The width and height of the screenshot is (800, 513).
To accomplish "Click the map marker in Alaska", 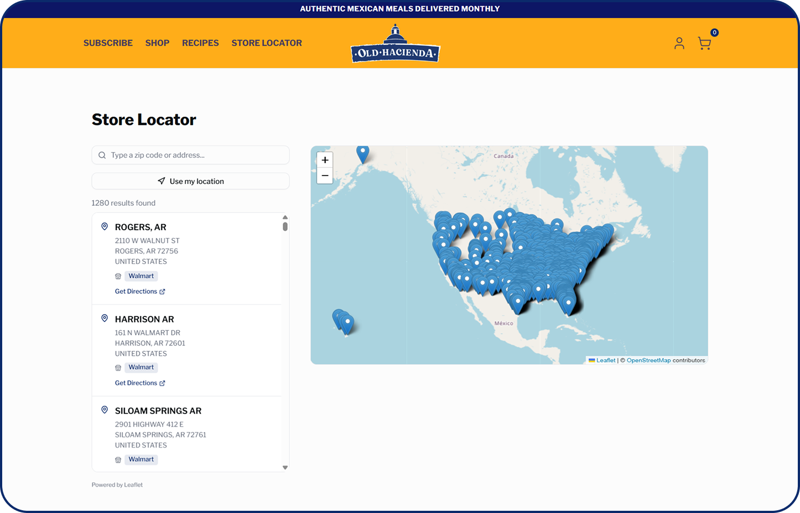I will [362, 153].
